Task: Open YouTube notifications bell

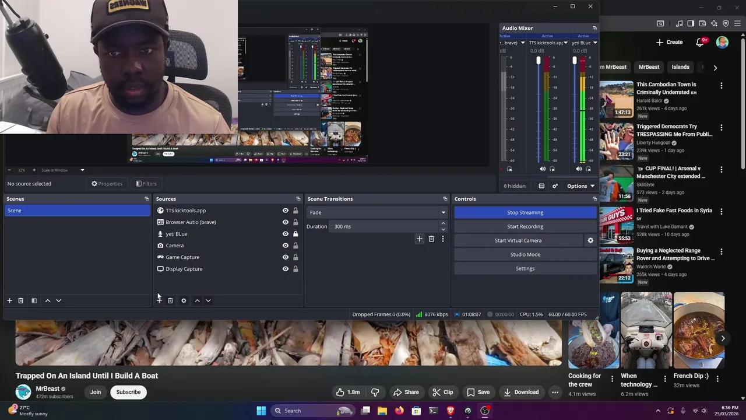Action: click(x=700, y=42)
